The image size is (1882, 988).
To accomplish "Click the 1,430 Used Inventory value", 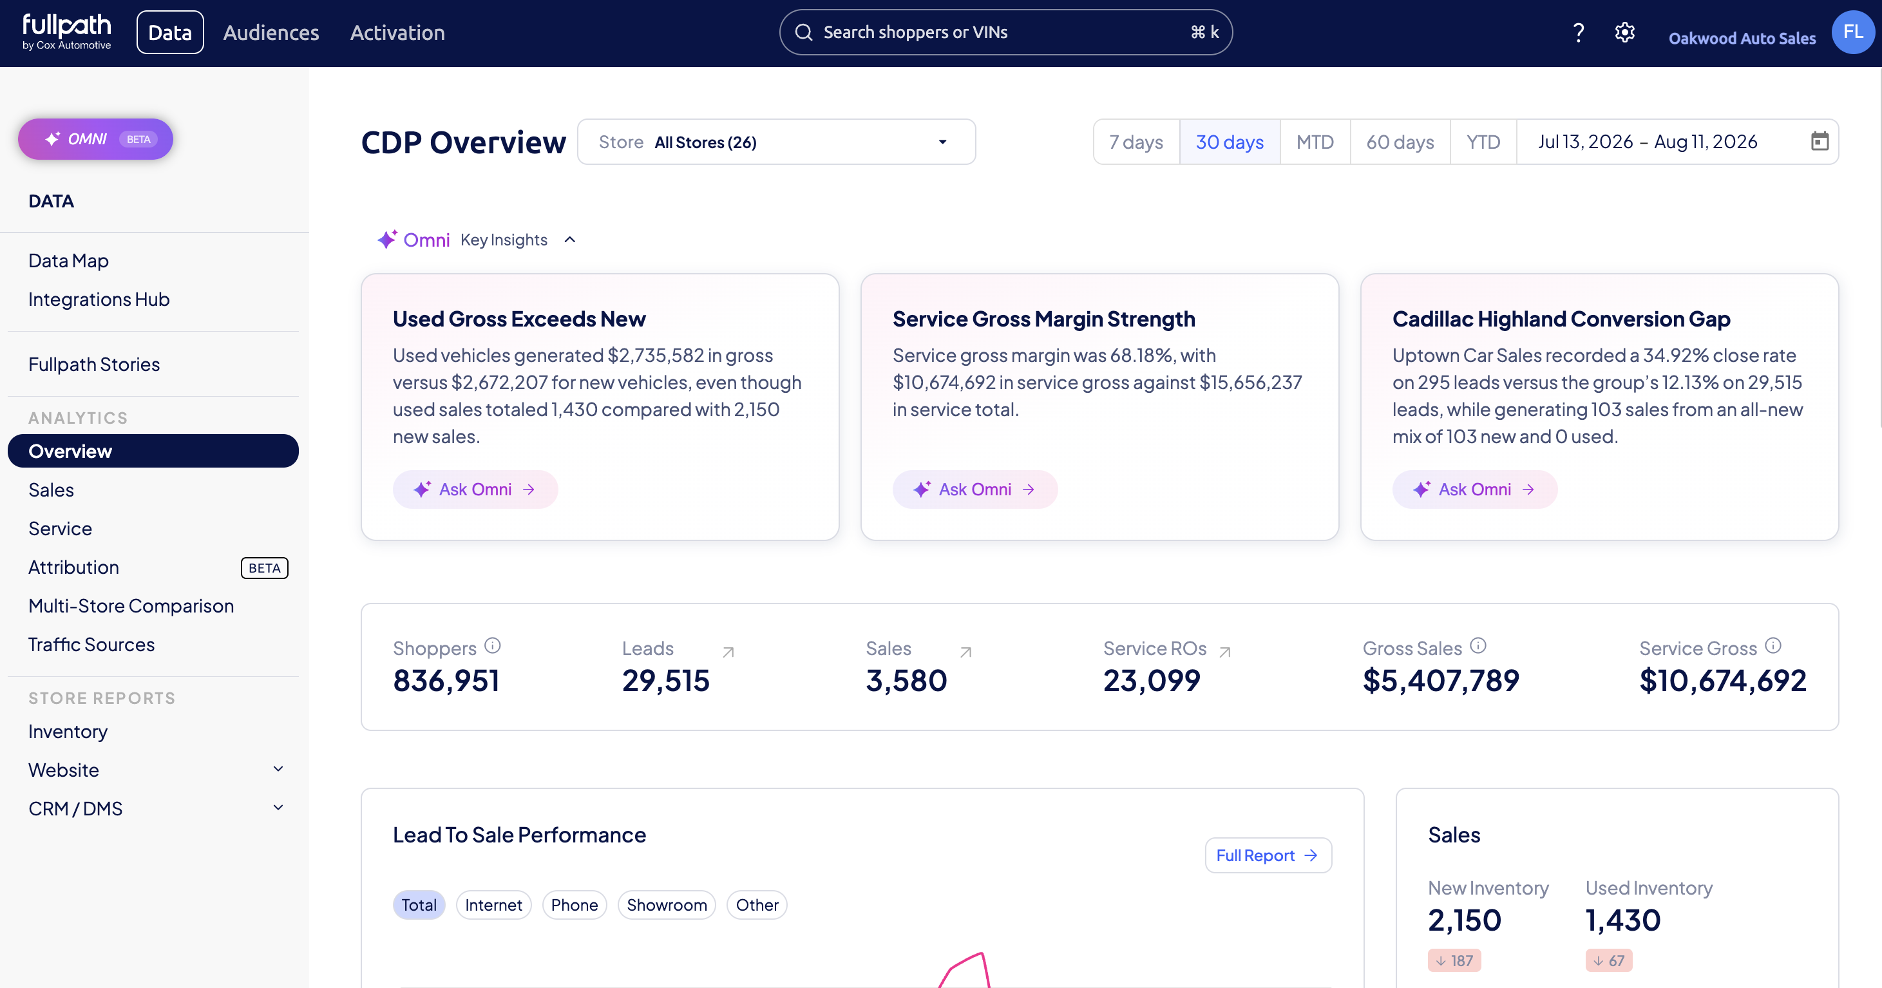I will 1623,919.
